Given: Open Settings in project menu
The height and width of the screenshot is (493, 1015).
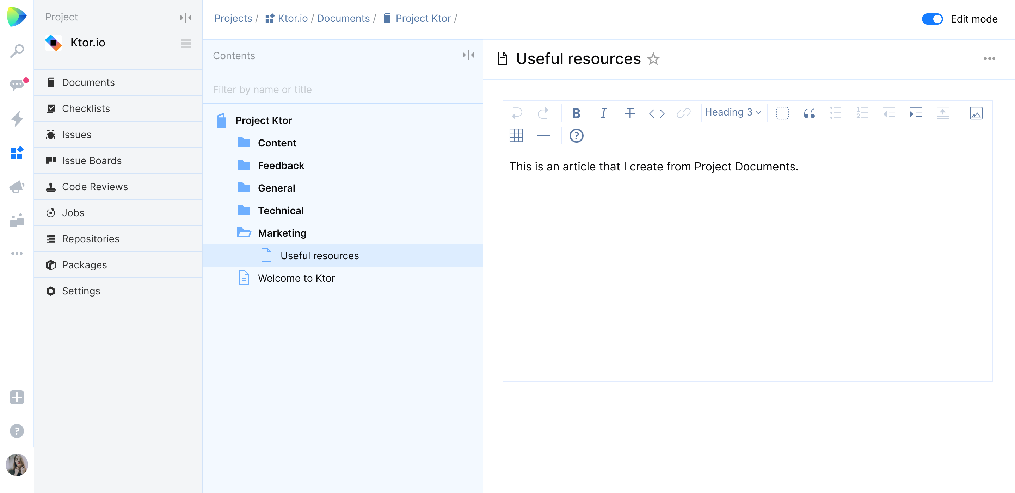Looking at the screenshot, I should tap(118, 291).
